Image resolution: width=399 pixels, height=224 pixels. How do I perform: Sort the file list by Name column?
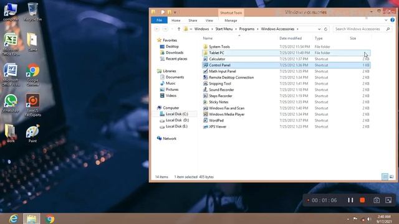tap(208, 38)
